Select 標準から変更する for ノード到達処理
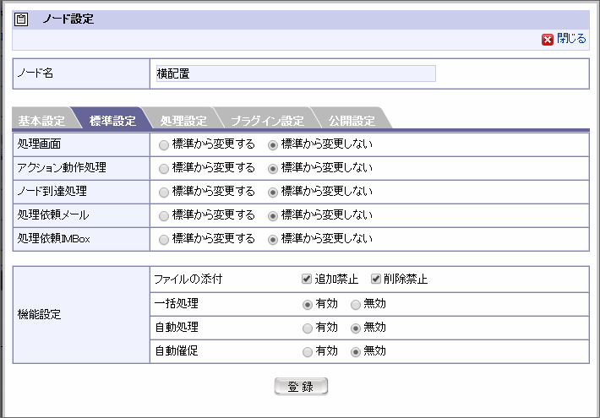The height and width of the screenshot is (418, 600). (x=164, y=193)
